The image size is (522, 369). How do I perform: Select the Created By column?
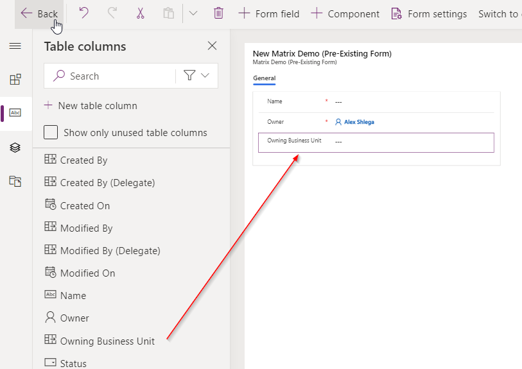(76, 160)
